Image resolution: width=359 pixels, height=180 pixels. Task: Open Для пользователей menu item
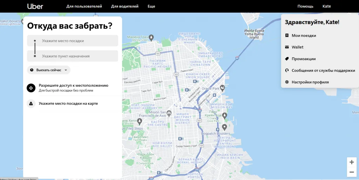84,6
